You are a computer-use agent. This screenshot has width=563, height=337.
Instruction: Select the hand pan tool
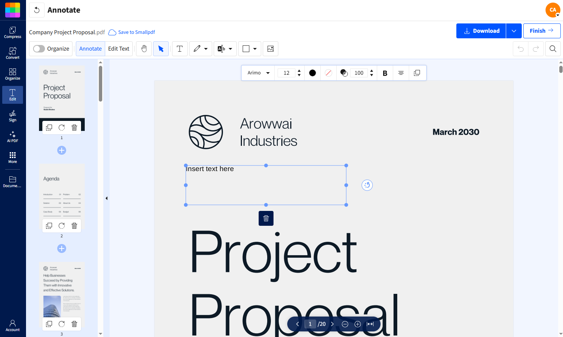(x=144, y=49)
